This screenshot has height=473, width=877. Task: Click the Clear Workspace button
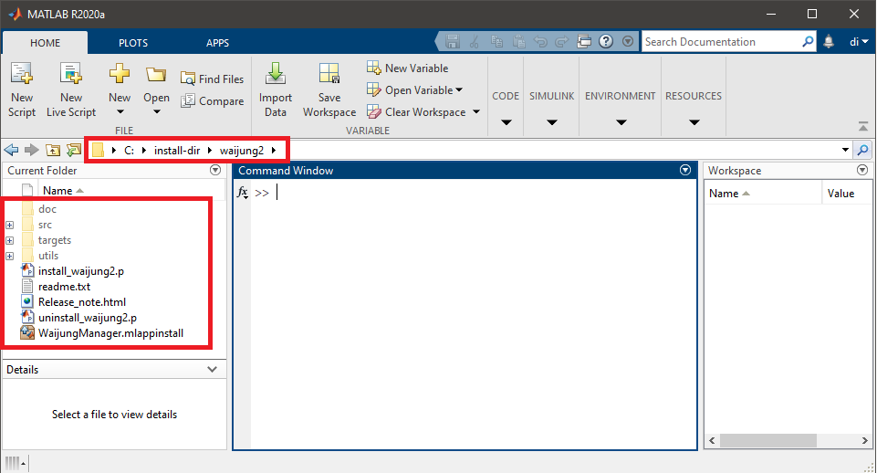coord(416,112)
